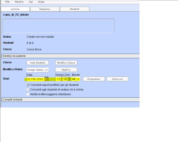Click the Vedi Studenti button
Screen dimensions: 178x142
[37, 63]
